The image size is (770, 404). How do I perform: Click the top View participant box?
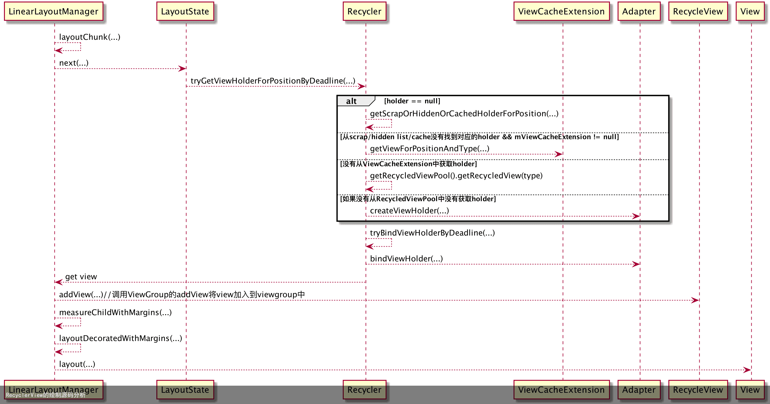coord(750,11)
